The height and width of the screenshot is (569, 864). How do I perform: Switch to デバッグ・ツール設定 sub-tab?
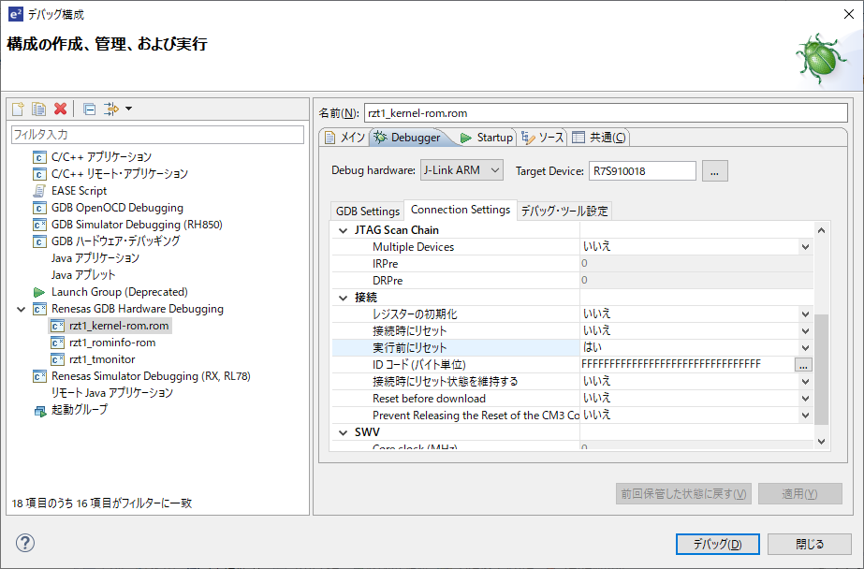pos(564,211)
